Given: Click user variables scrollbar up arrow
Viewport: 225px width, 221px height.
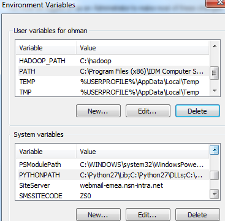Looking at the screenshot, I should [x=215, y=46].
